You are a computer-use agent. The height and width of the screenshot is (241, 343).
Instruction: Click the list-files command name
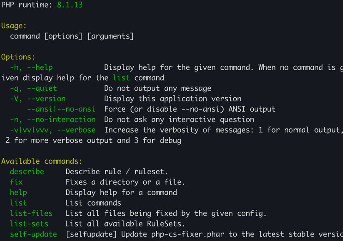31,213
